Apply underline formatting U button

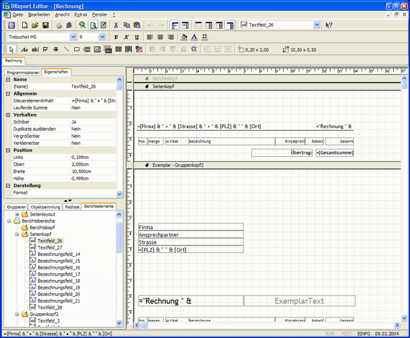point(137,37)
